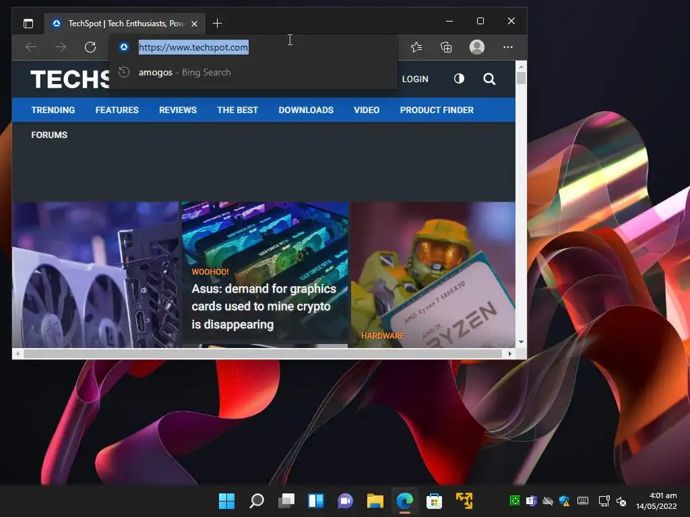
Task: Open the FORUMS link
Action: [x=49, y=135]
